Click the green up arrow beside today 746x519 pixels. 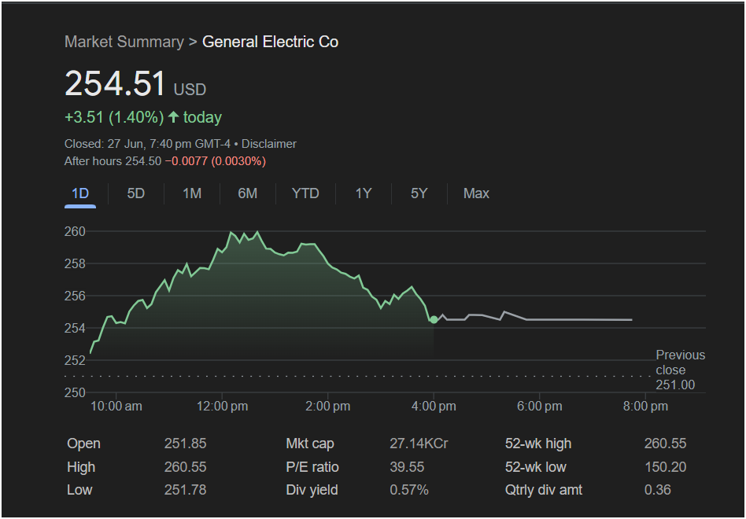(174, 117)
